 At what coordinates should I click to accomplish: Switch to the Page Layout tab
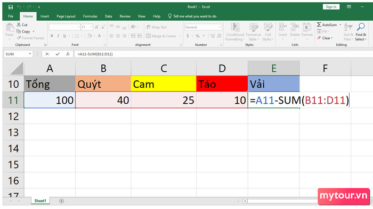[x=66, y=16]
